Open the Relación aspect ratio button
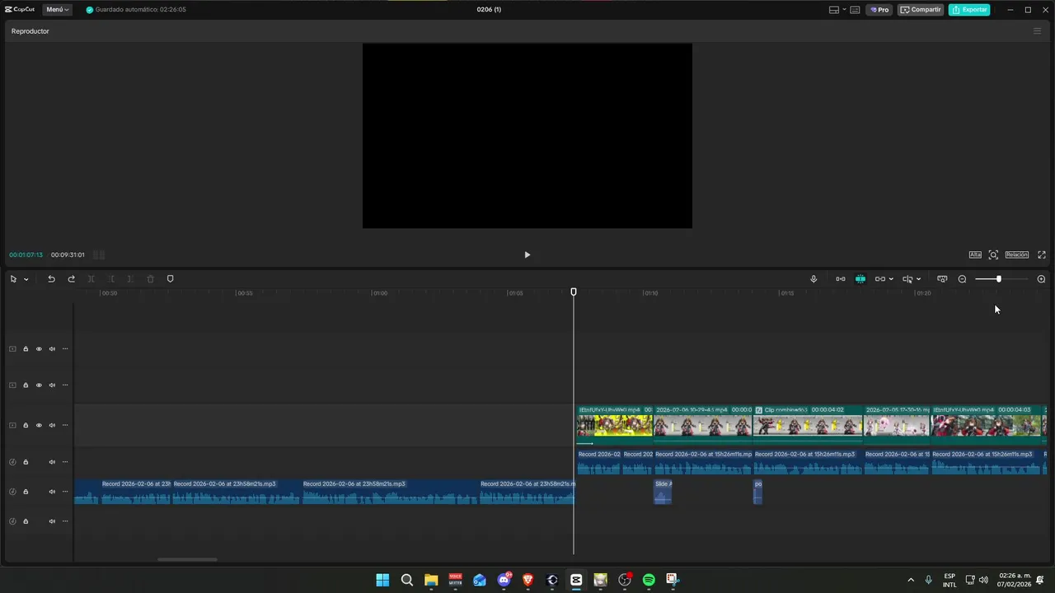 pyautogui.click(x=1016, y=254)
